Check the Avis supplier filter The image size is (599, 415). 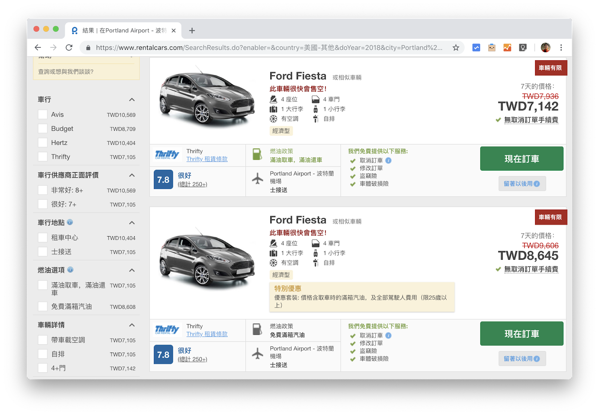[x=43, y=115]
